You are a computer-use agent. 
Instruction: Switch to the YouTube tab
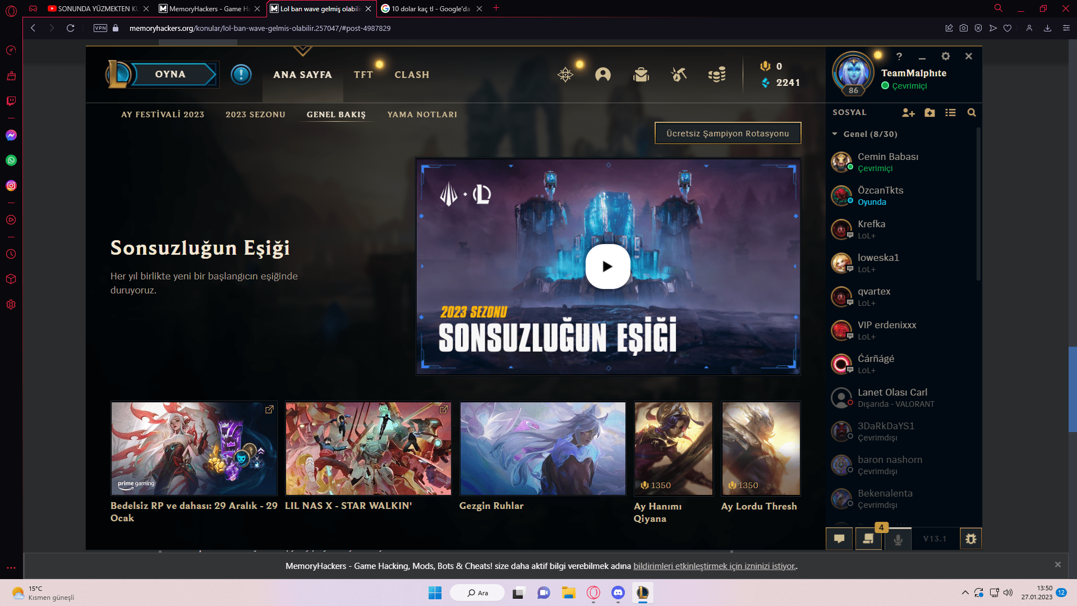pyautogui.click(x=98, y=8)
